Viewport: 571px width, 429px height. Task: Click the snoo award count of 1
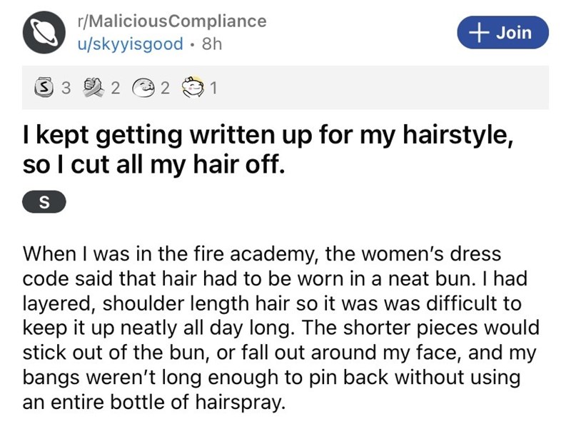[x=215, y=89]
